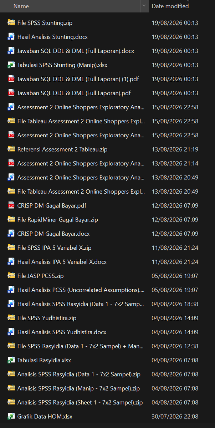The width and height of the screenshot is (215, 428).
Task: Click zip icon of File SPSS Yudhistira.zip
Action: (x=11, y=318)
